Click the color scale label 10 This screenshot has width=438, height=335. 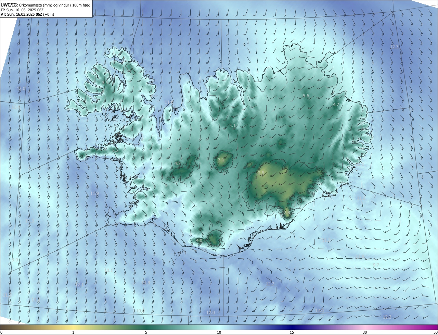coord(219,332)
